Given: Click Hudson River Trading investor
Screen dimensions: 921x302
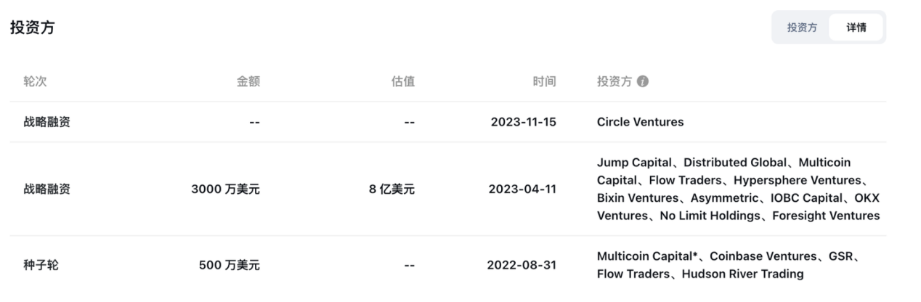Looking at the screenshot, I should click(743, 274).
